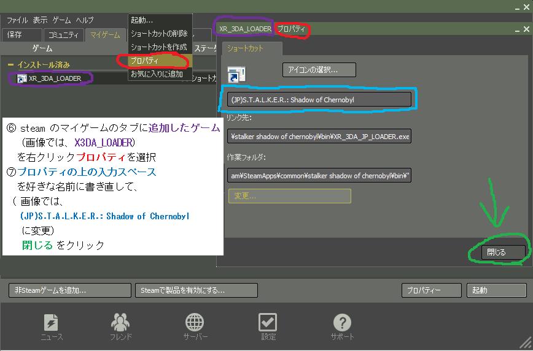Switch to the マイゲーム tab
This screenshot has width=533, height=351.
point(106,35)
